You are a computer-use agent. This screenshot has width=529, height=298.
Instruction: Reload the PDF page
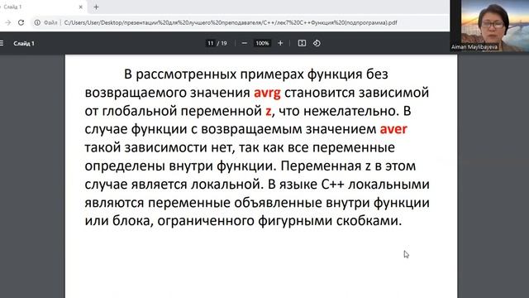pyautogui.click(x=21, y=22)
